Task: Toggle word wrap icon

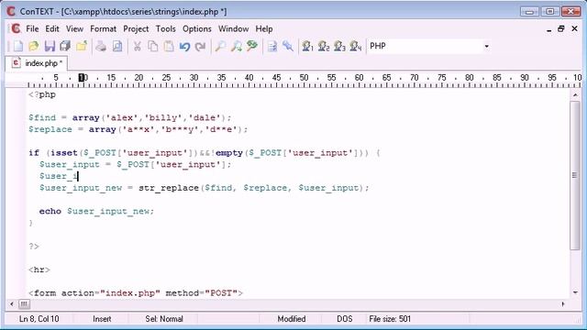Action: point(272,47)
